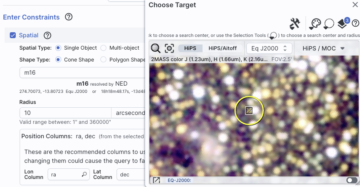Open the color palette options icon
This screenshot has height=187, width=360.
pos(315,24)
